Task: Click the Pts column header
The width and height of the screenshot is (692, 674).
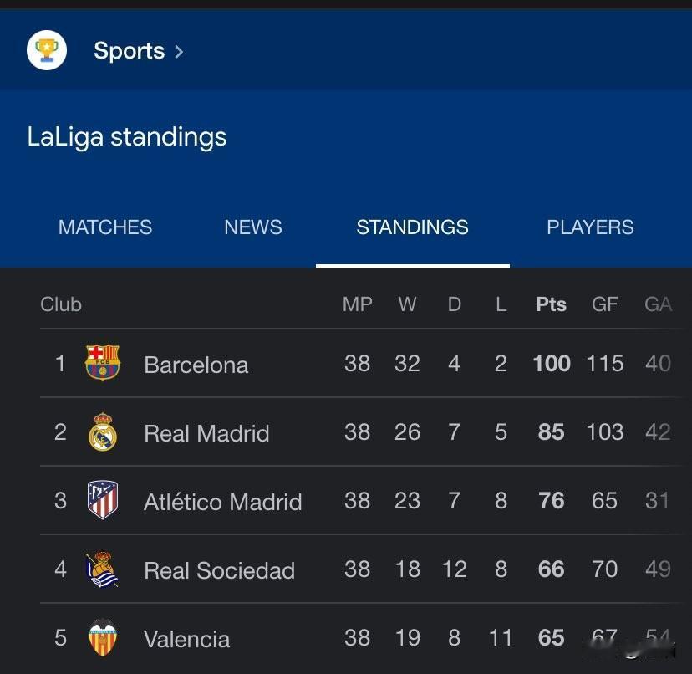Action: click(x=551, y=304)
